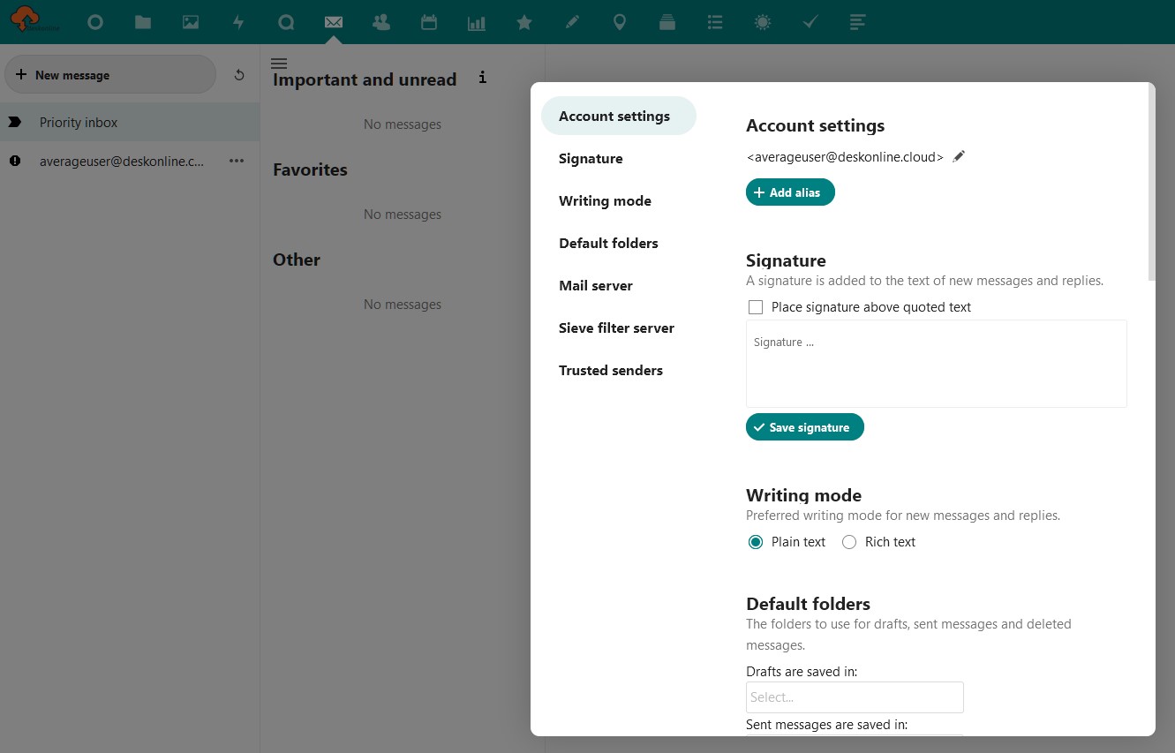1175x753 pixels.
Task: Open the star favorites app icon
Action: pos(524,22)
